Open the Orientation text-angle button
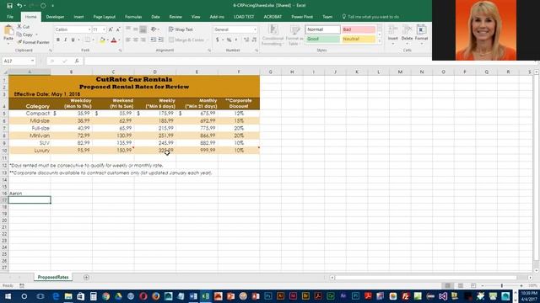Screen dimensions: 540x303 coord(154,29)
